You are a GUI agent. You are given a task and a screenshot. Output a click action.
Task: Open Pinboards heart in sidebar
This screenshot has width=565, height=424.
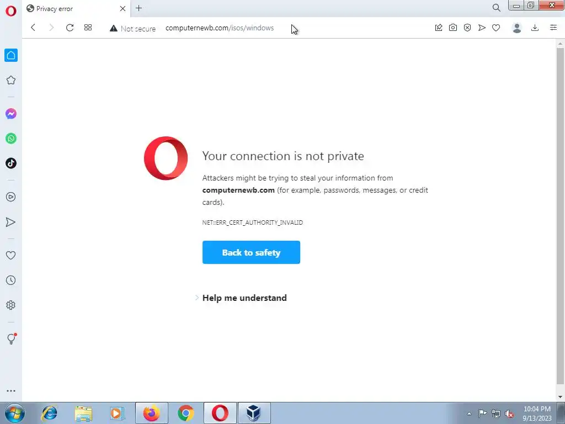pyautogui.click(x=11, y=255)
